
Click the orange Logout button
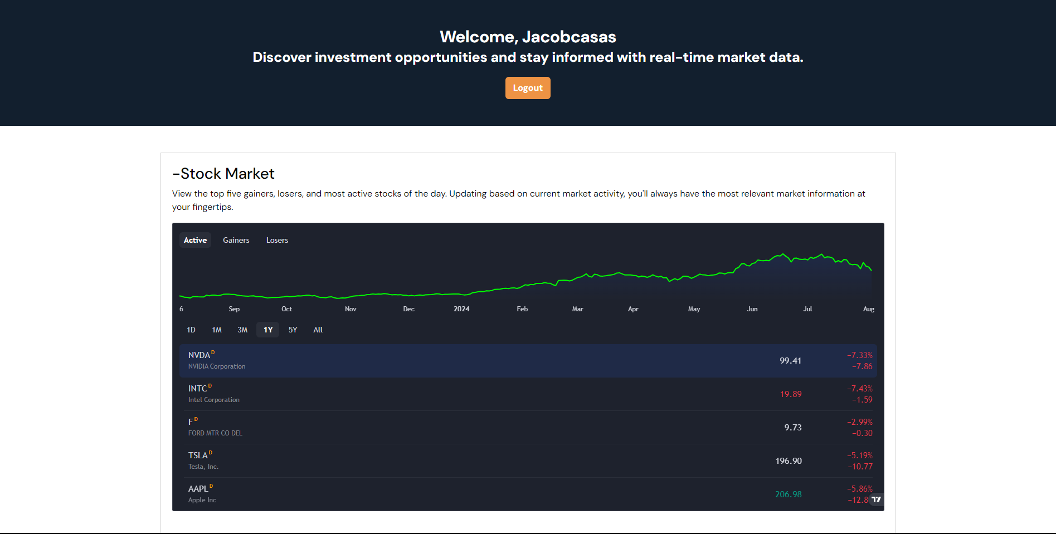528,88
